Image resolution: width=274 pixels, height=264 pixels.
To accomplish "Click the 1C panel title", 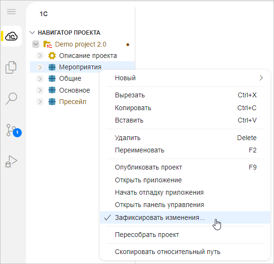I will pyautogui.click(x=44, y=14).
